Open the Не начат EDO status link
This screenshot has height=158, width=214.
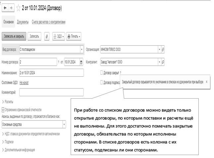(x=24, y=83)
